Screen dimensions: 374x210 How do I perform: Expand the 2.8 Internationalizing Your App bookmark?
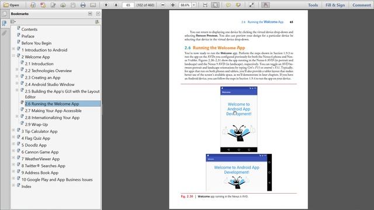pos(17,117)
